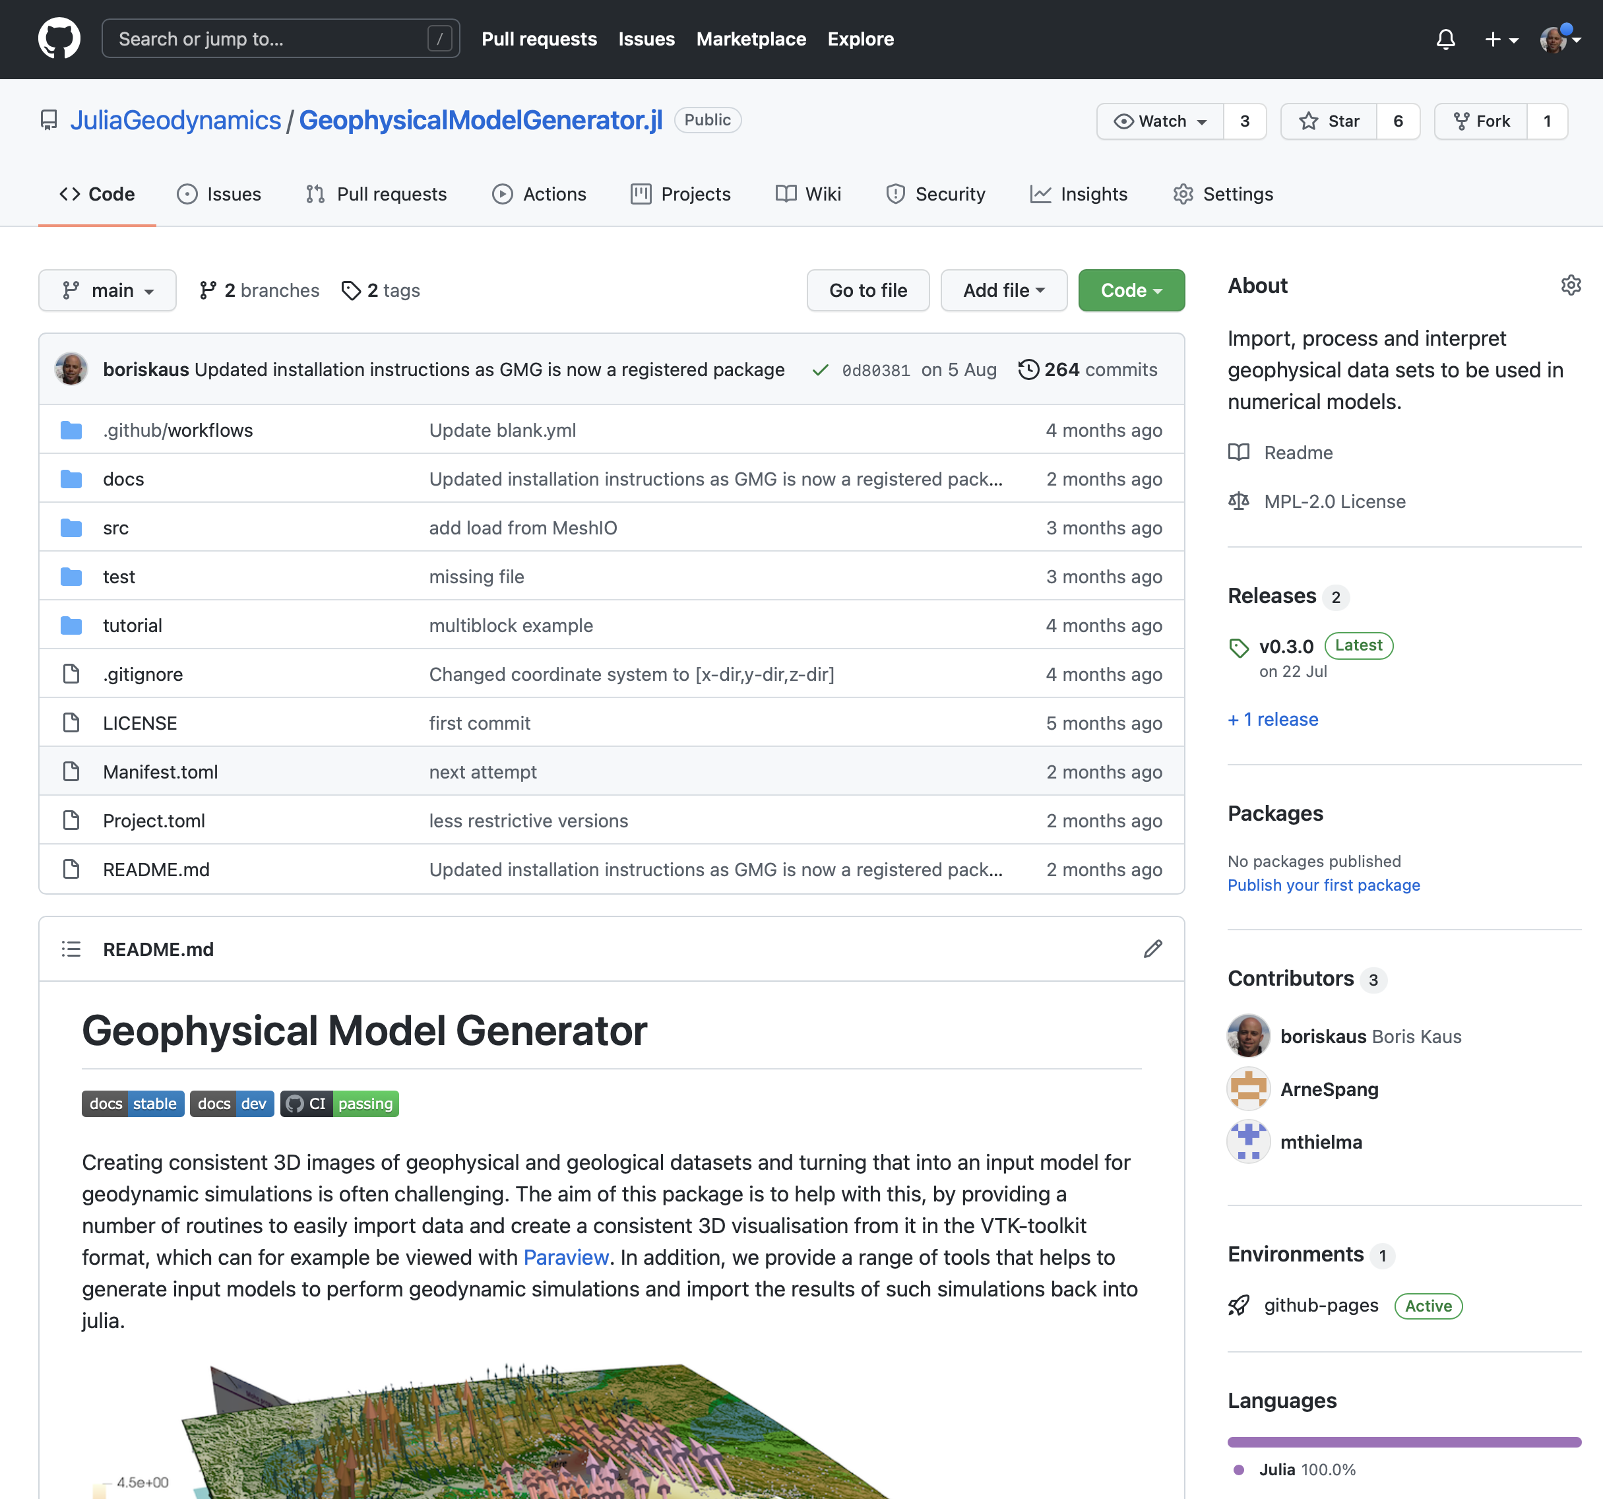Image resolution: width=1603 pixels, height=1499 pixels.
Task: Click the Manifest.toml file icon
Action: tap(71, 772)
